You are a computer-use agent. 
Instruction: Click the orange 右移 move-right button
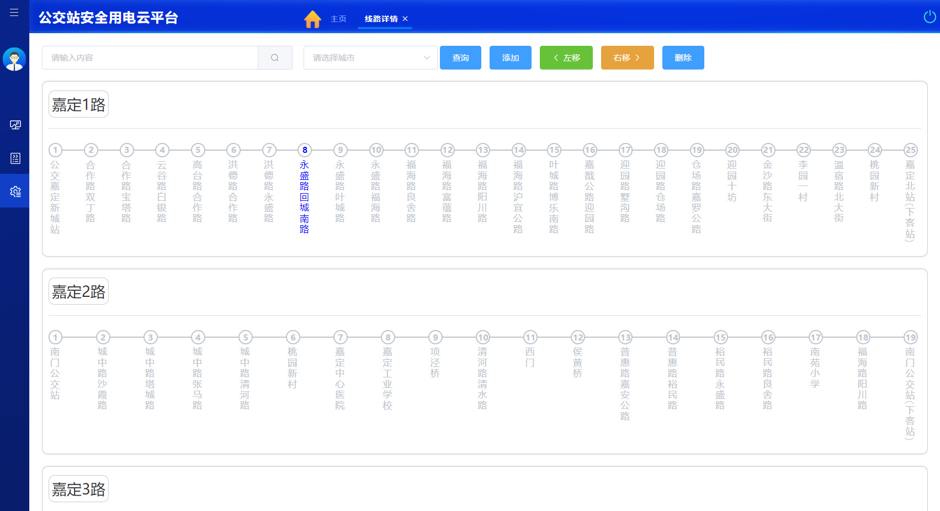[627, 58]
